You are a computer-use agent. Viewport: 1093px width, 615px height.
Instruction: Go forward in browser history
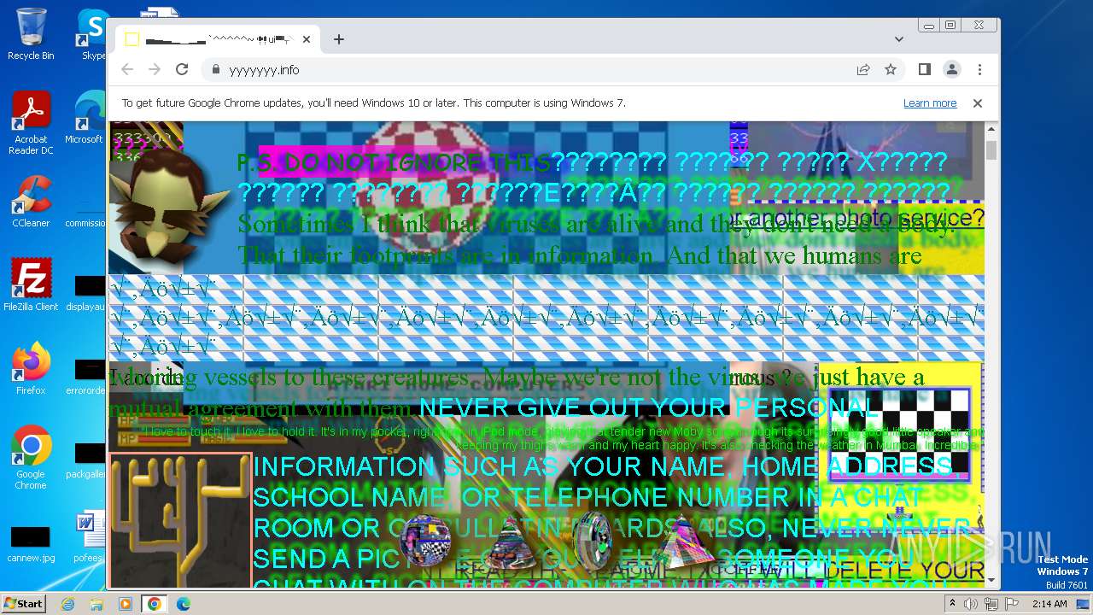tap(155, 69)
